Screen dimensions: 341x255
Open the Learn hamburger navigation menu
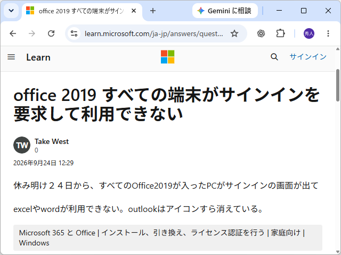click(x=11, y=57)
